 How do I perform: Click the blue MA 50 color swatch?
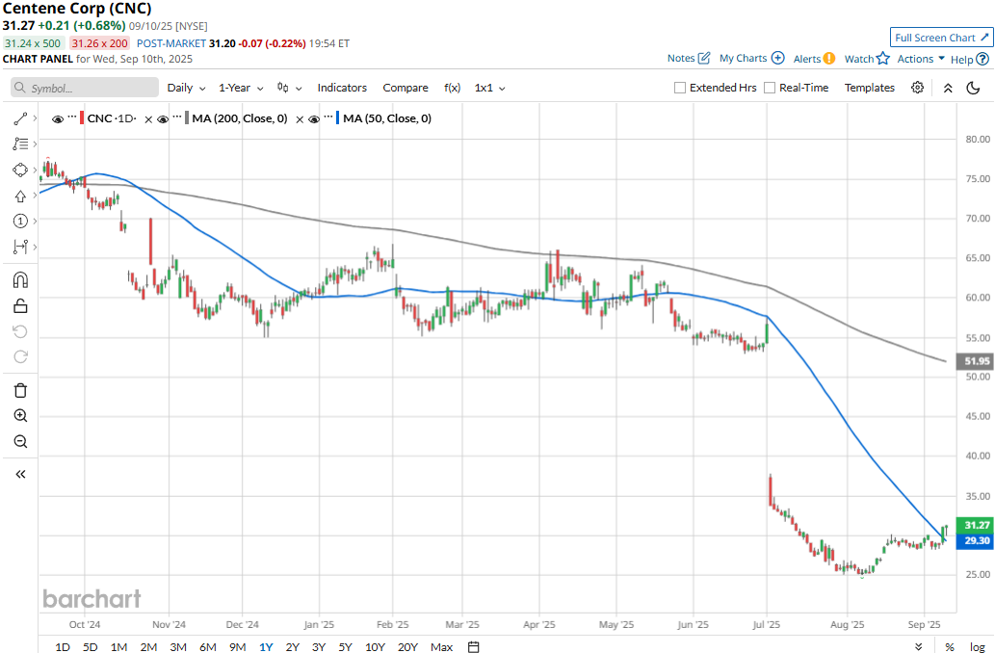tap(337, 118)
